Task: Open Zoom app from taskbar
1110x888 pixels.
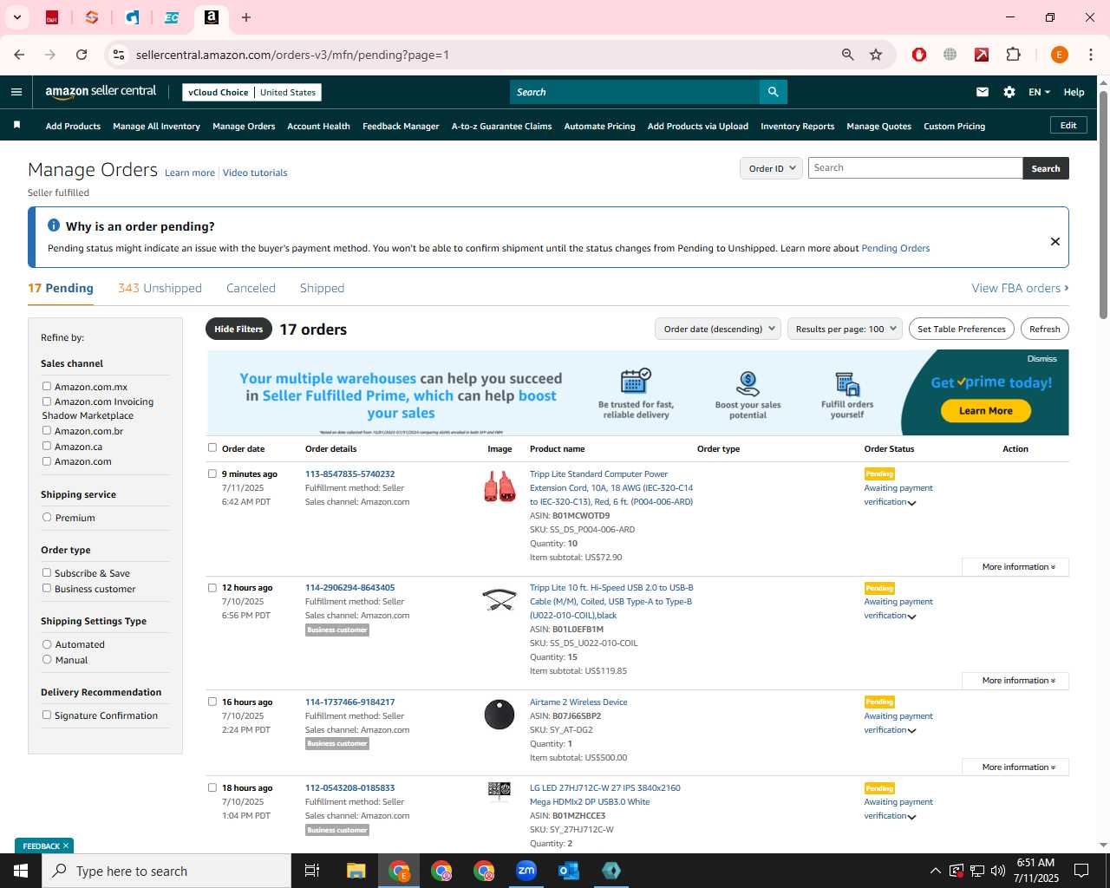Action: [x=526, y=871]
